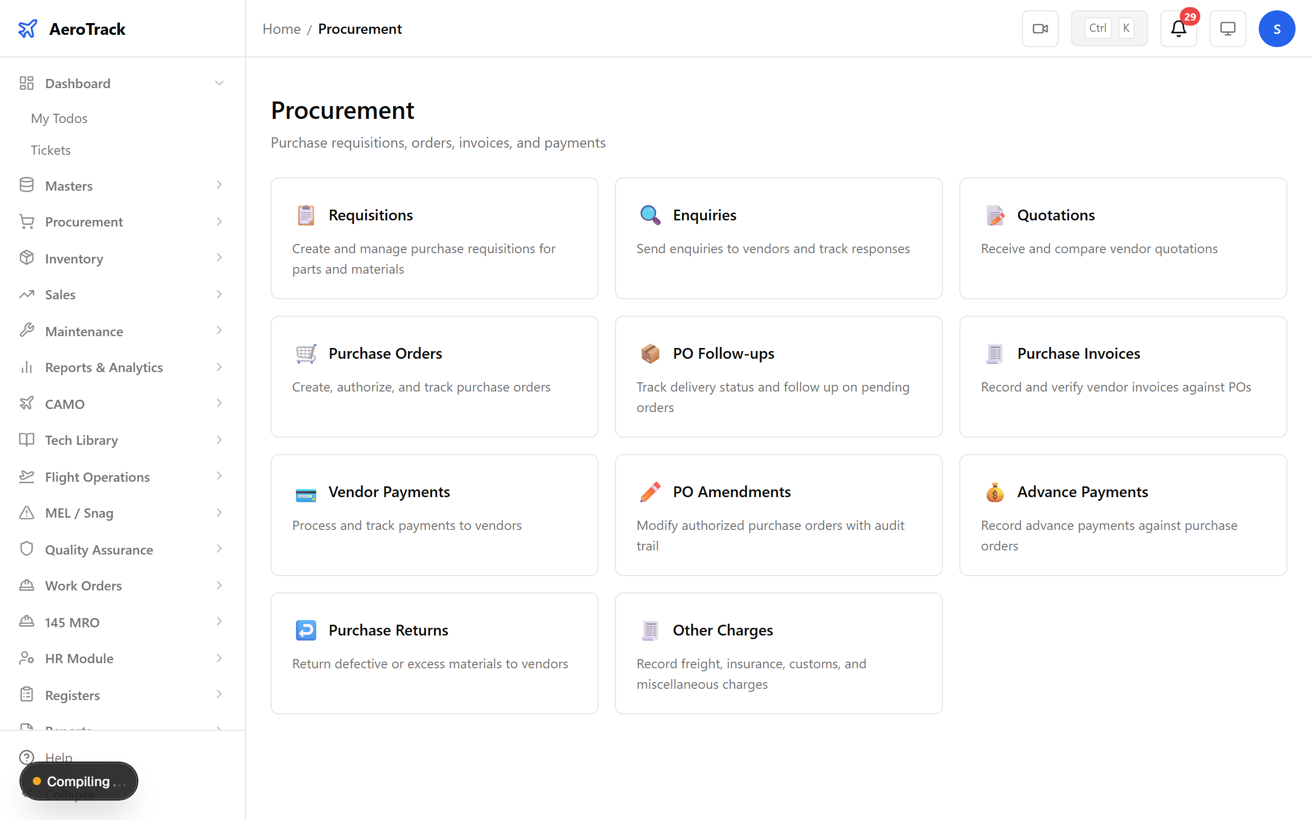Select the Advance Payments money bag icon

pos(995,493)
